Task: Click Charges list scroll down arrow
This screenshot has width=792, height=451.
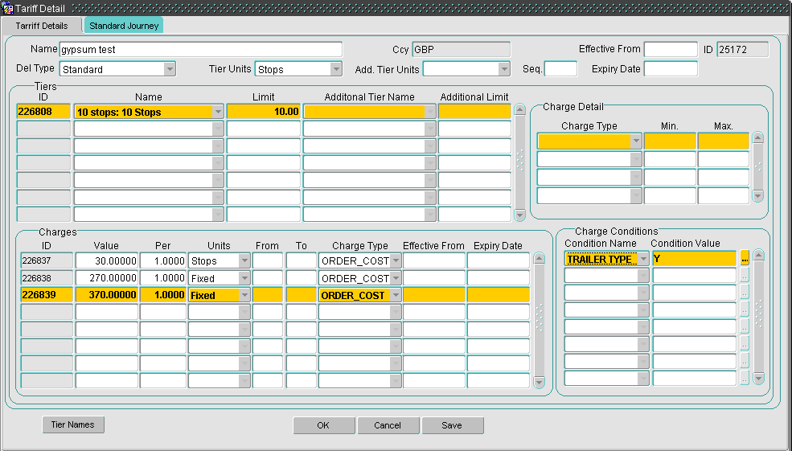Action: 539,383
